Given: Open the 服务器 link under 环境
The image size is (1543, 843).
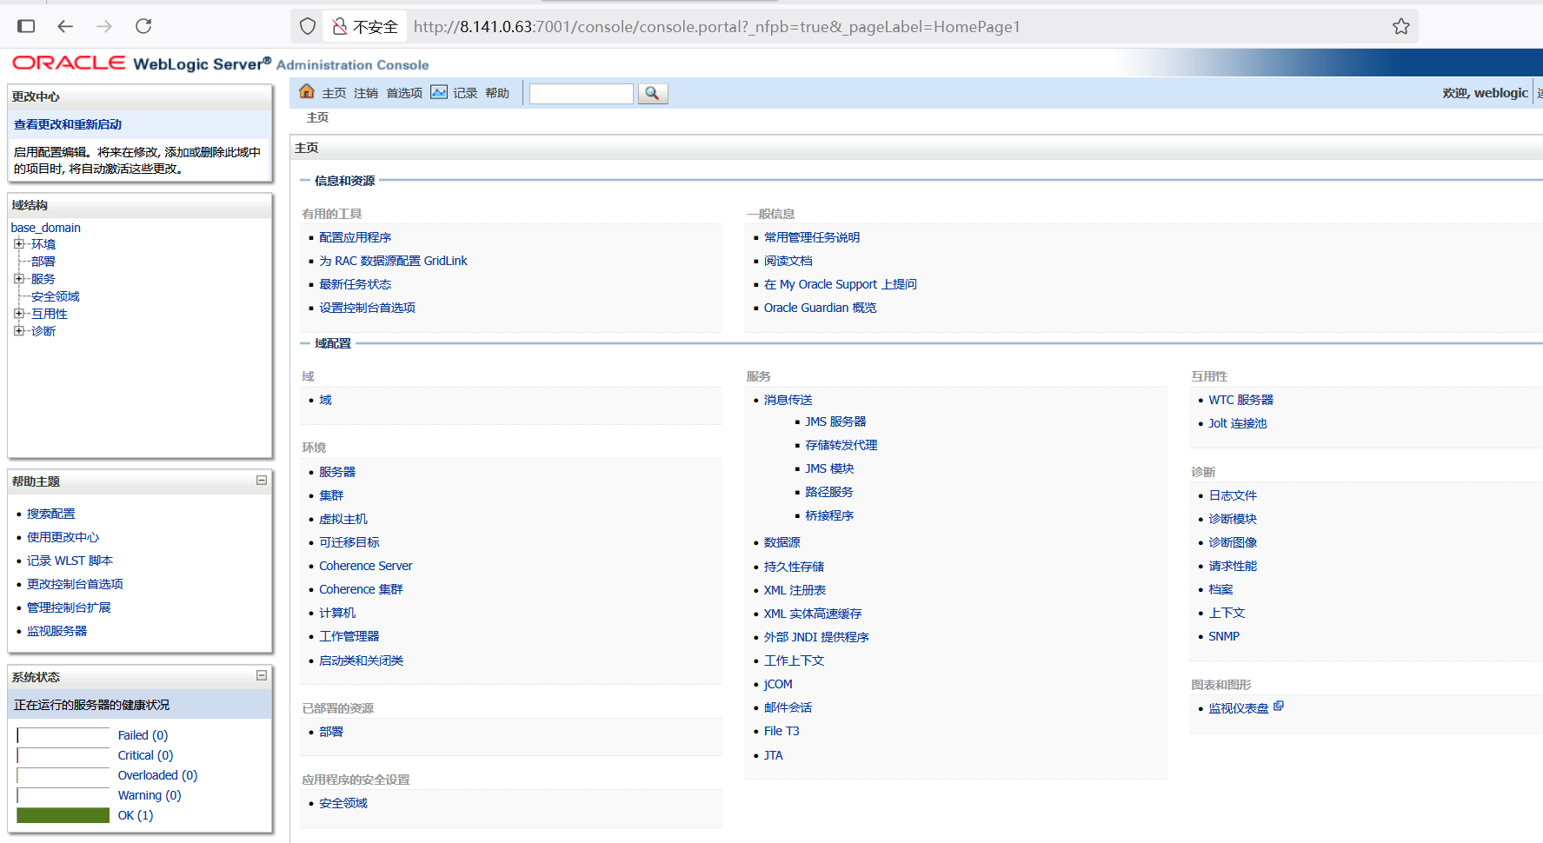Looking at the screenshot, I should 337,472.
